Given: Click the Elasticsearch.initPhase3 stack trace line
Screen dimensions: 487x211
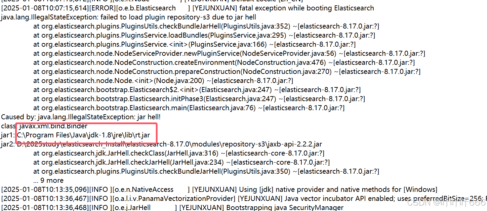Looking at the screenshot, I should click(x=199, y=98).
